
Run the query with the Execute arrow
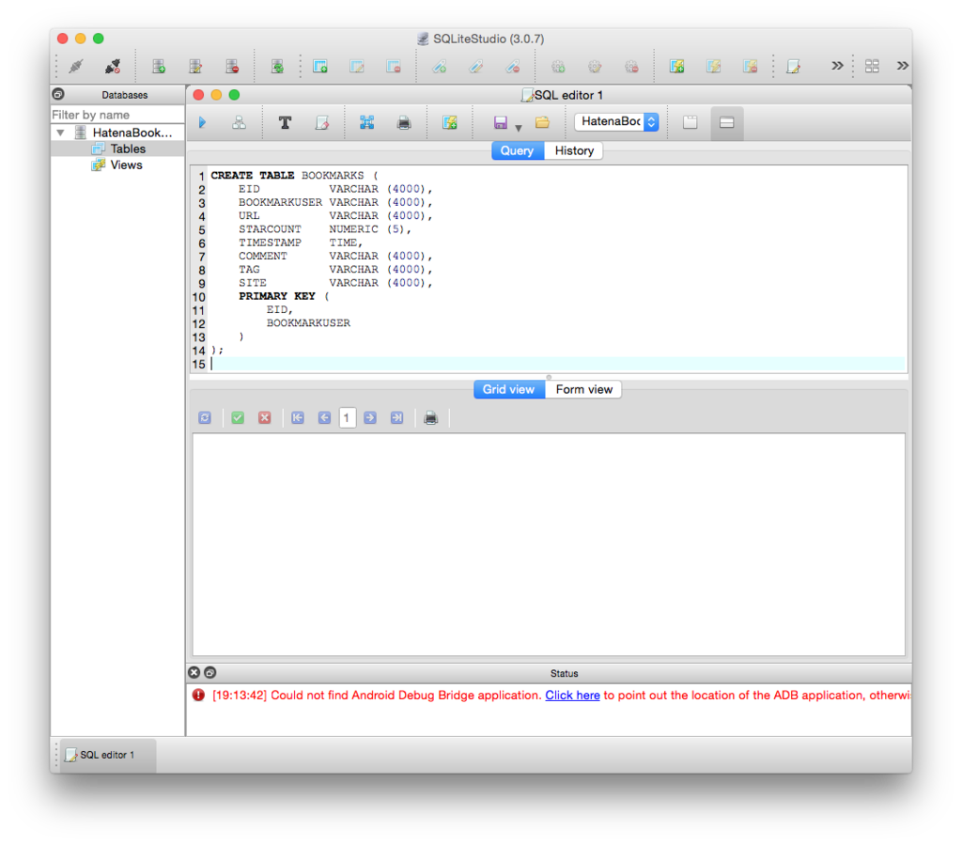coord(203,123)
